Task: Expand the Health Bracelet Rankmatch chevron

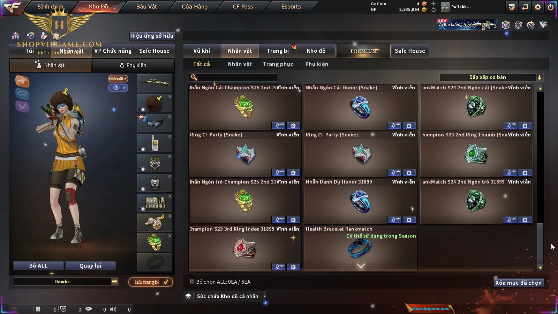Action: 361,266
